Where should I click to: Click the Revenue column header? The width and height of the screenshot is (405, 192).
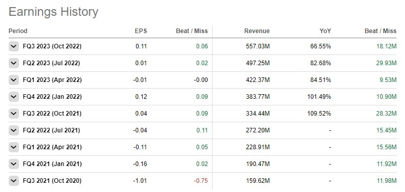point(257,31)
